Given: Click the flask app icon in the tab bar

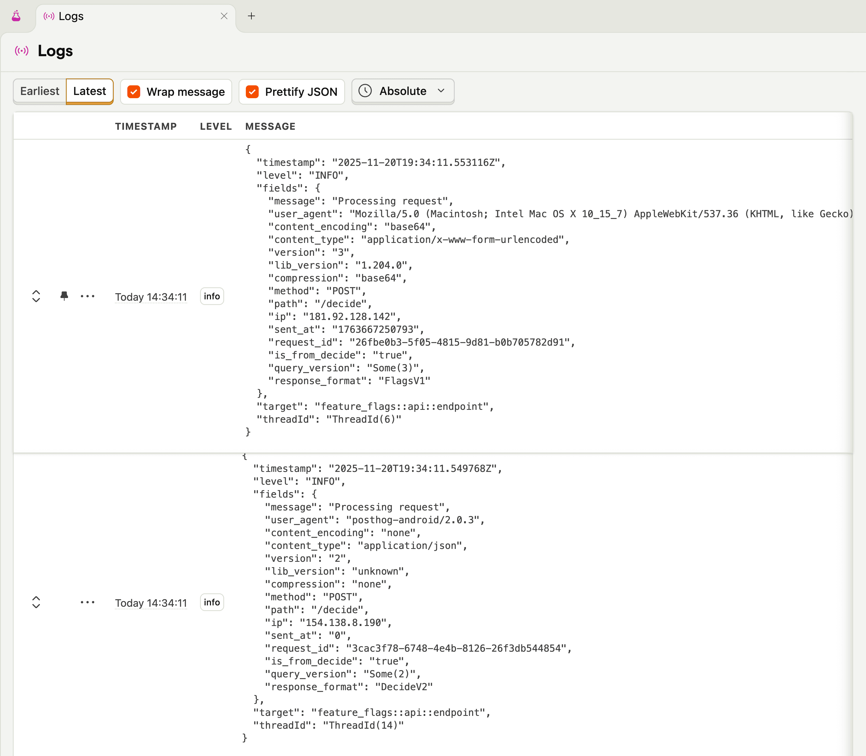Looking at the screenshot, I should click(x=16, y=16).
